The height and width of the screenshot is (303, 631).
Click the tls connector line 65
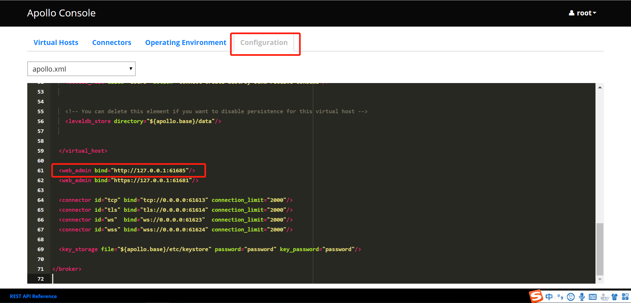[176, 210]
